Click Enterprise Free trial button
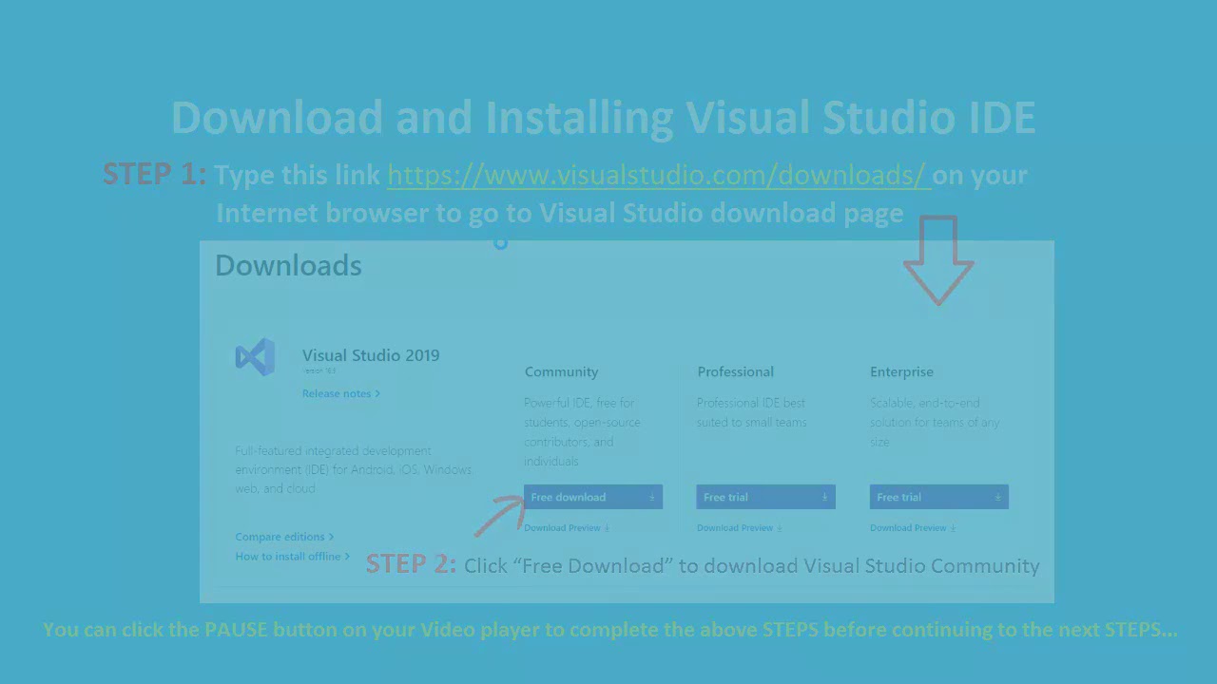Image resolution: width=1217 pixels, height=684 pixels. pos(939,497)
